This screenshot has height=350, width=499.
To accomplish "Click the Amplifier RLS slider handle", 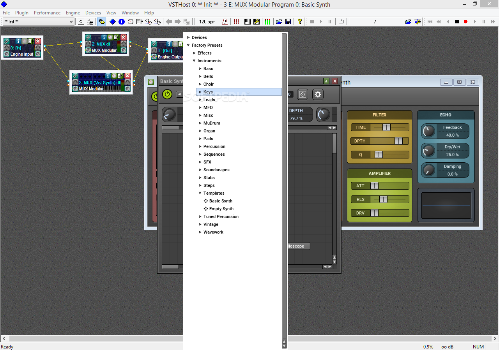I will coord(383,199).
